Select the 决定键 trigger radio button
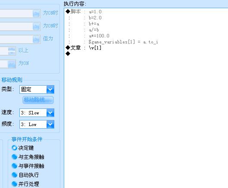Screen dimensions: 228x188 pos(14,148)
